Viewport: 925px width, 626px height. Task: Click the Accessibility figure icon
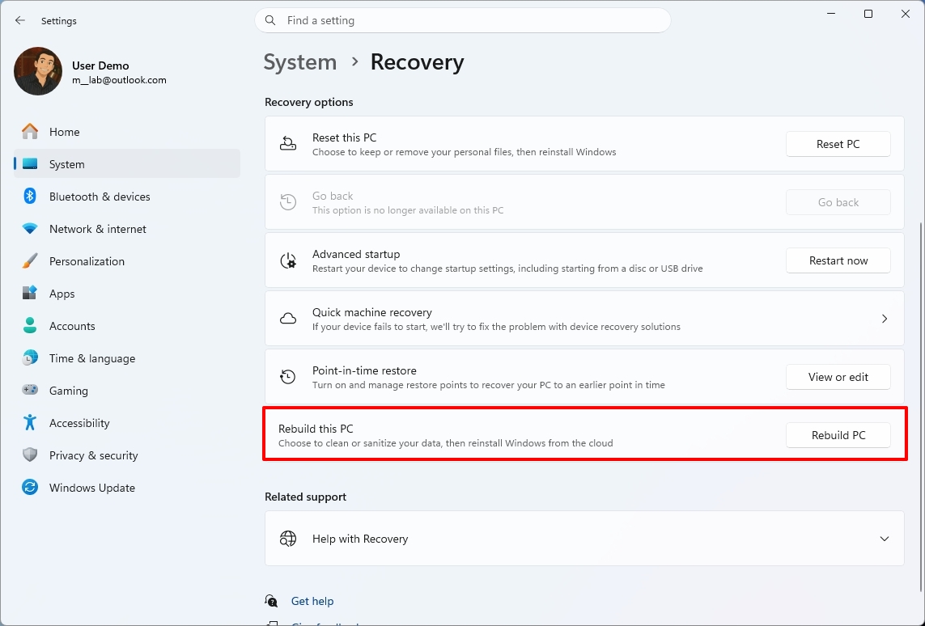(x=30, y=423)
